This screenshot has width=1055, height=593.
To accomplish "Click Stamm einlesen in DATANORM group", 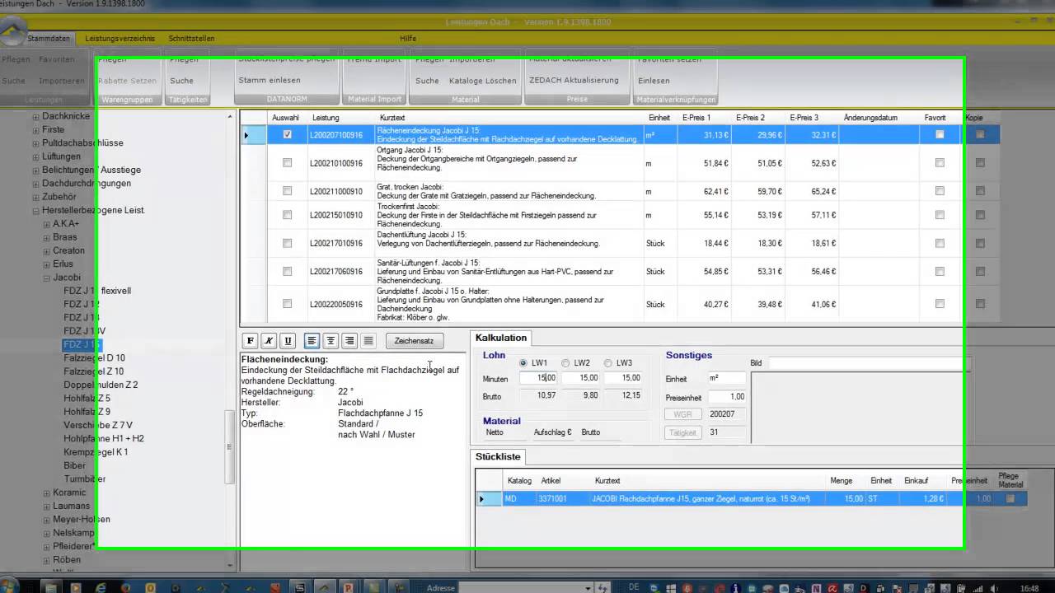I will [270, 81].
